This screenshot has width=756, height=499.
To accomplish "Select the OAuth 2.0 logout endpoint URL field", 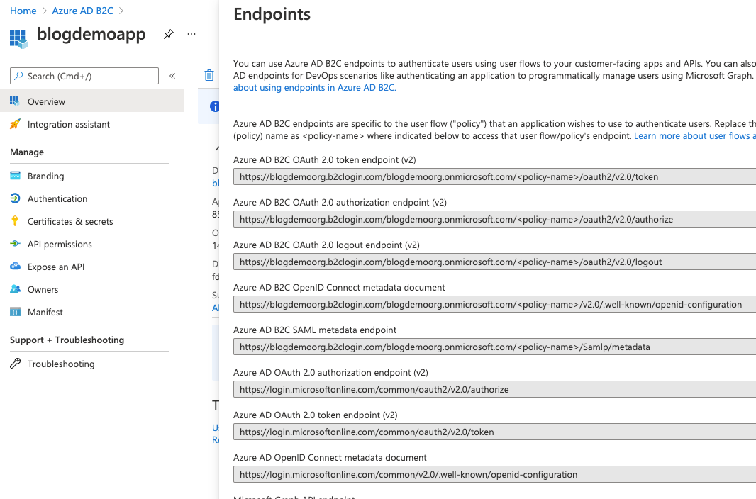I will (494, 262).
